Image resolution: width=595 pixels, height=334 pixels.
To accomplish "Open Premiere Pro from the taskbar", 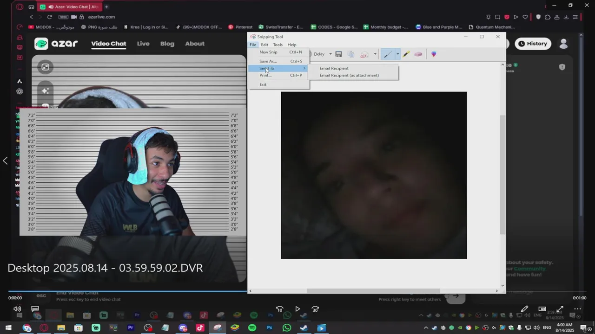I will (x=131, y=328).
